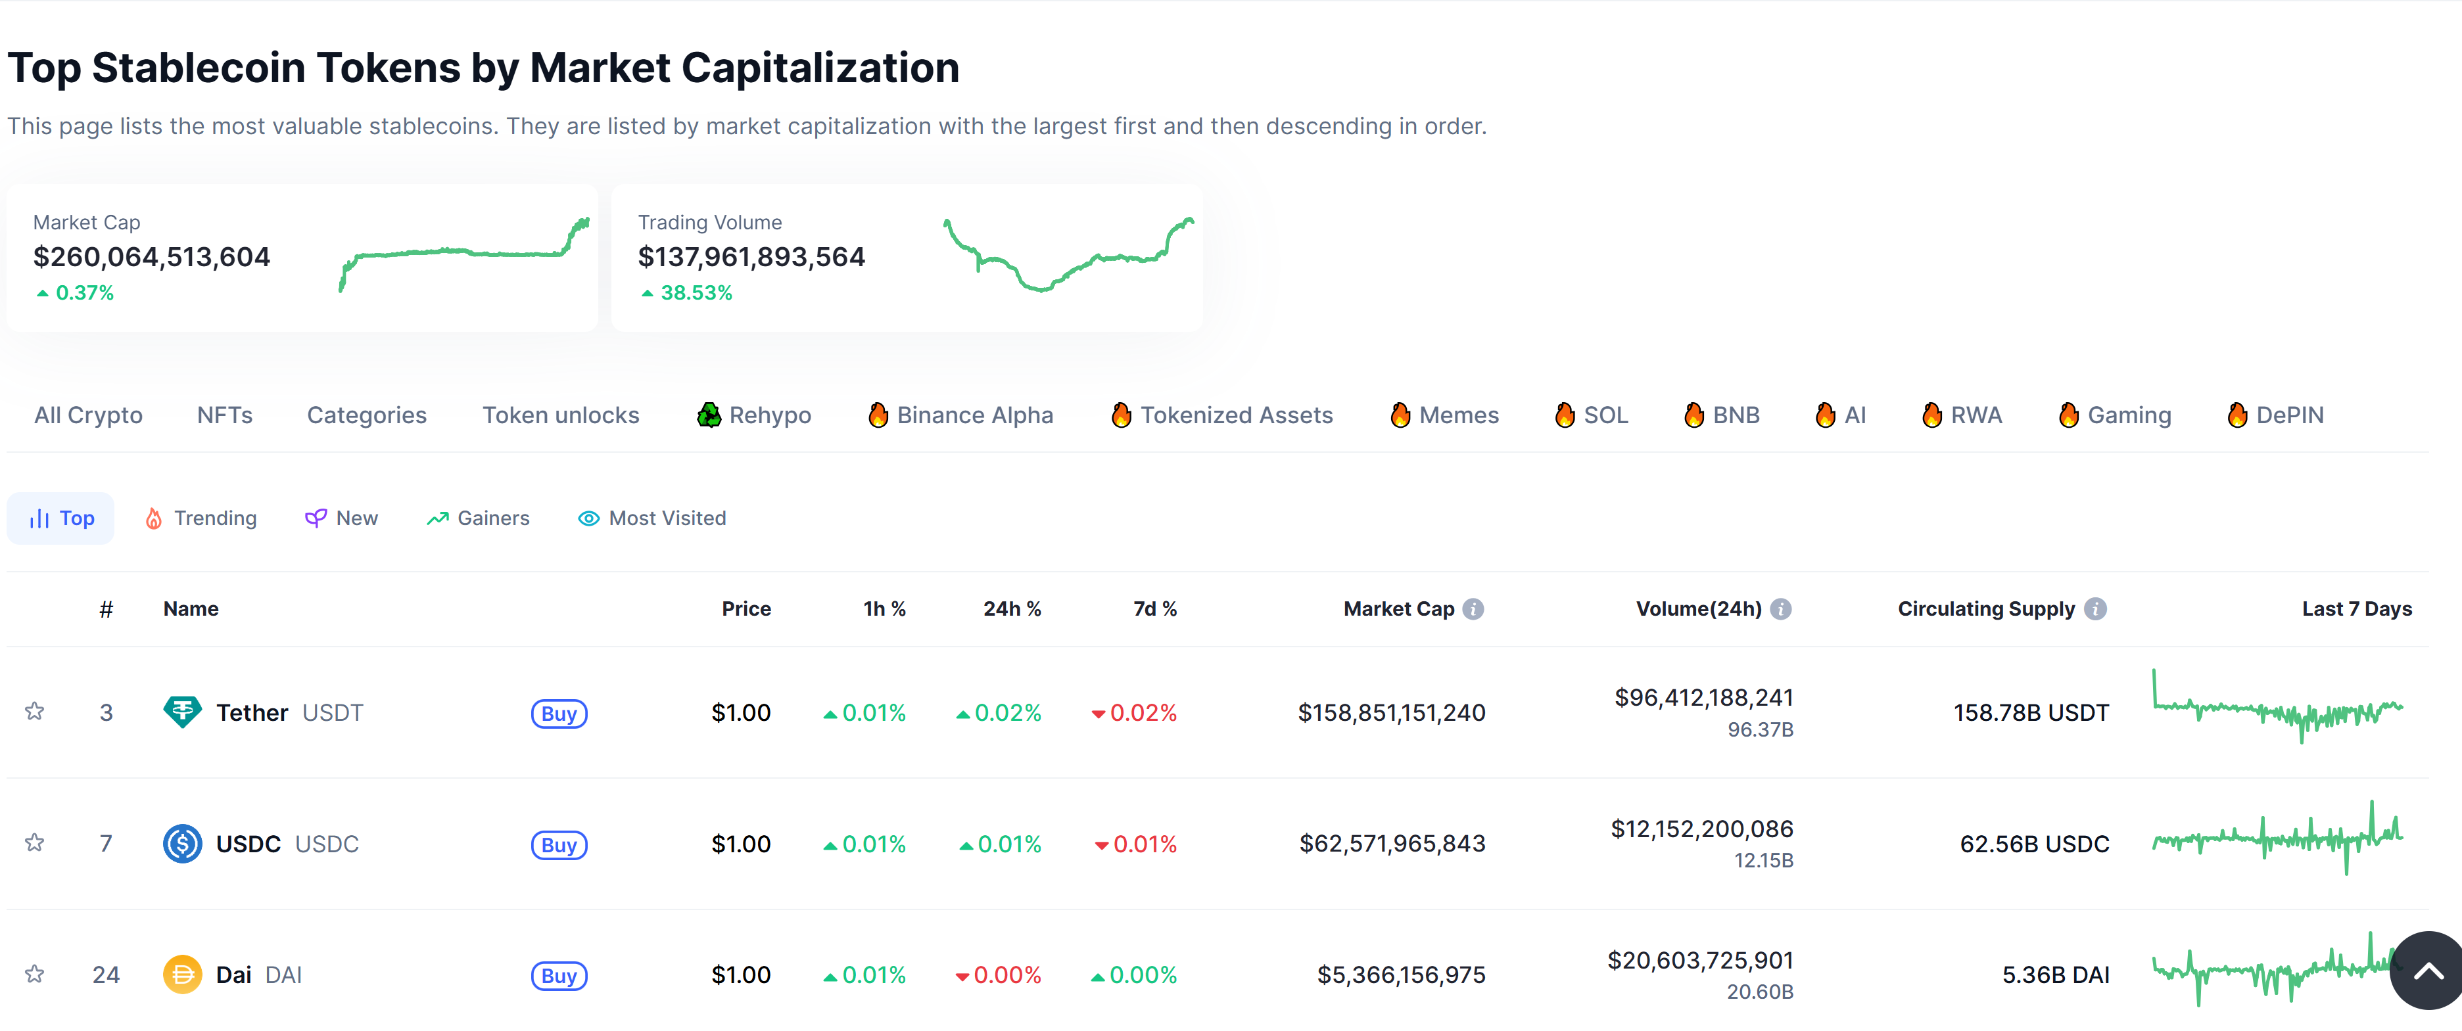This screenshot has height=1031, width=2462.
Task: Click the Dai coin logo icon
Action: (181, 974)
